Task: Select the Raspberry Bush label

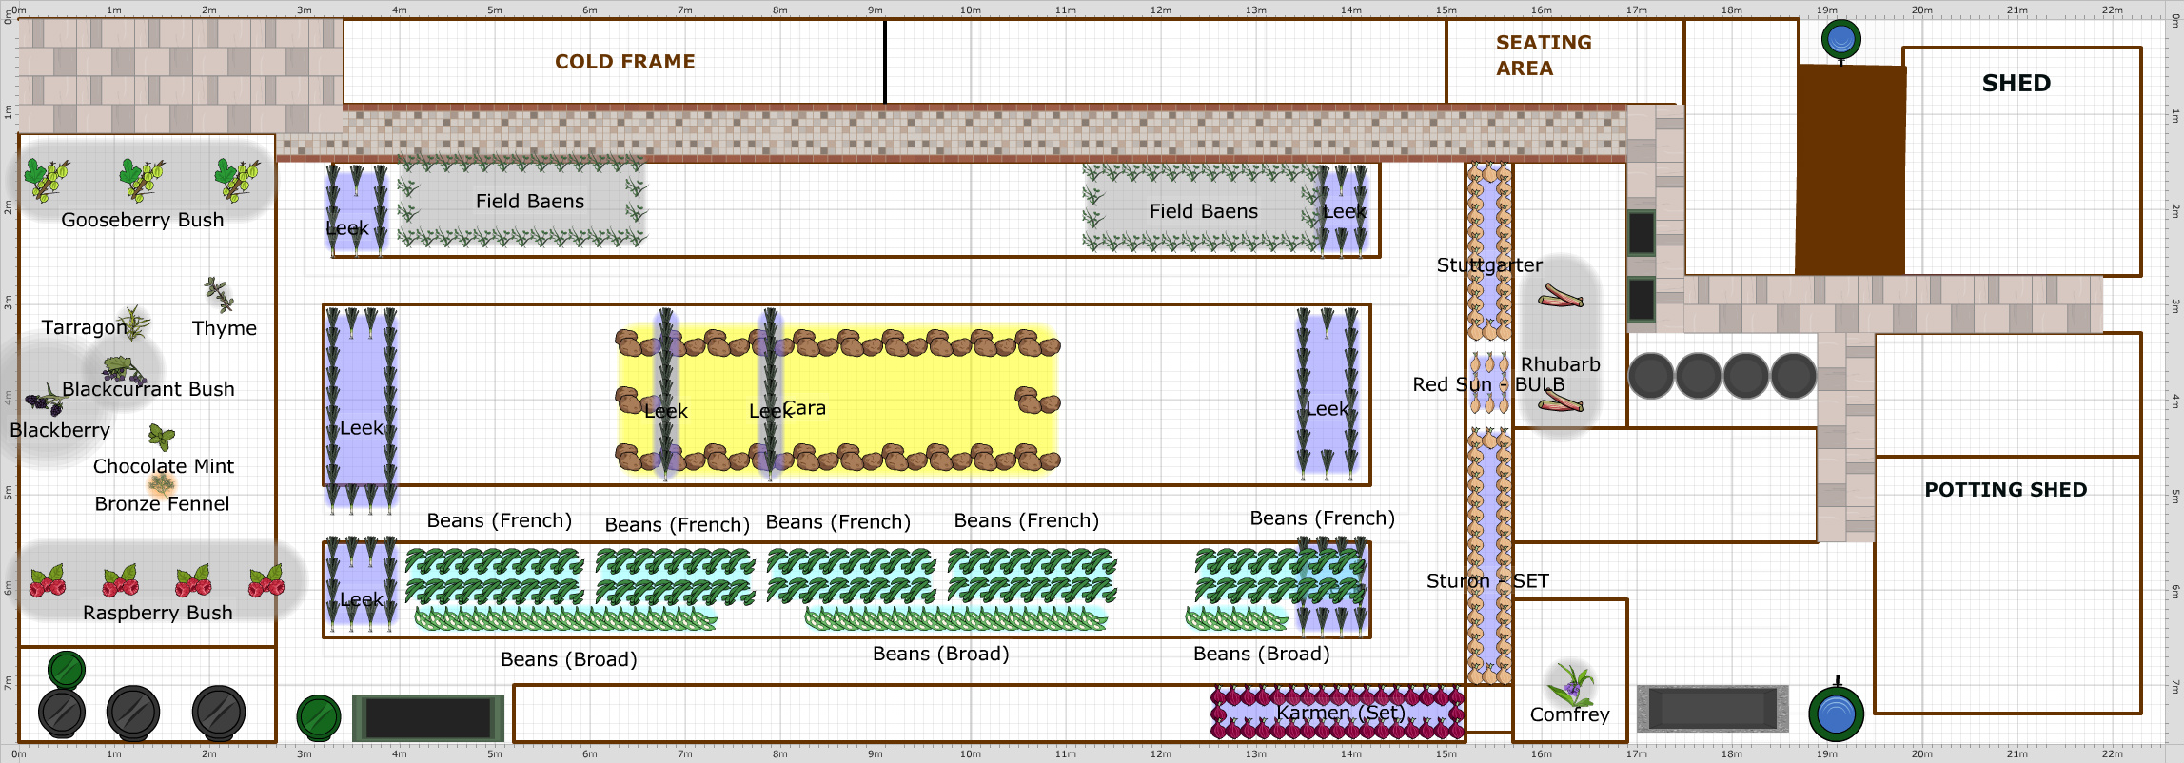Action: click(x=158, y=613)
